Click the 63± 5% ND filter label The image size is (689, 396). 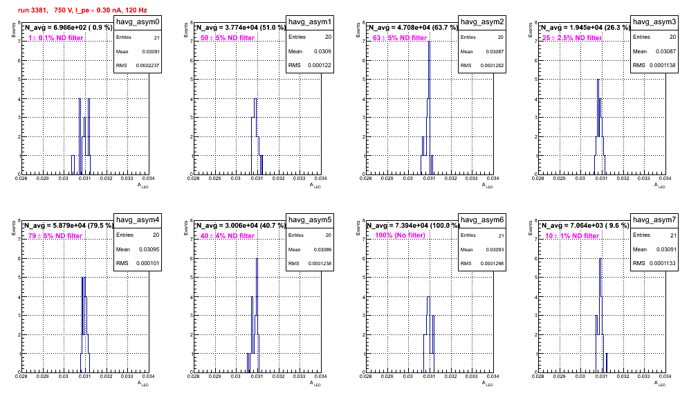point(400,38)
